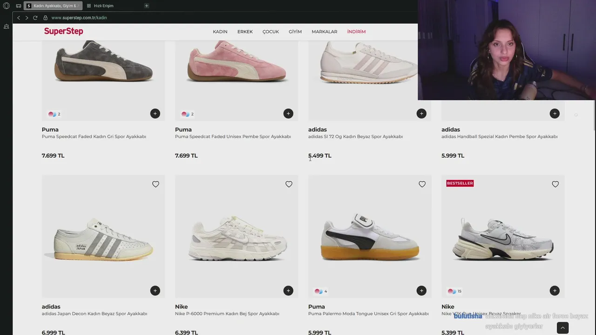Open the Puma Palermo shoe image
This screenshot has width=596, height=335.
point(370,237)
